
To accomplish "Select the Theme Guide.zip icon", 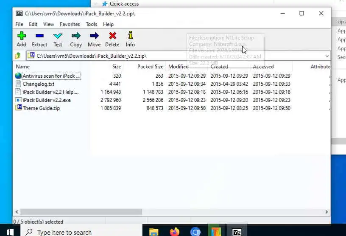I will coord(18,108).
